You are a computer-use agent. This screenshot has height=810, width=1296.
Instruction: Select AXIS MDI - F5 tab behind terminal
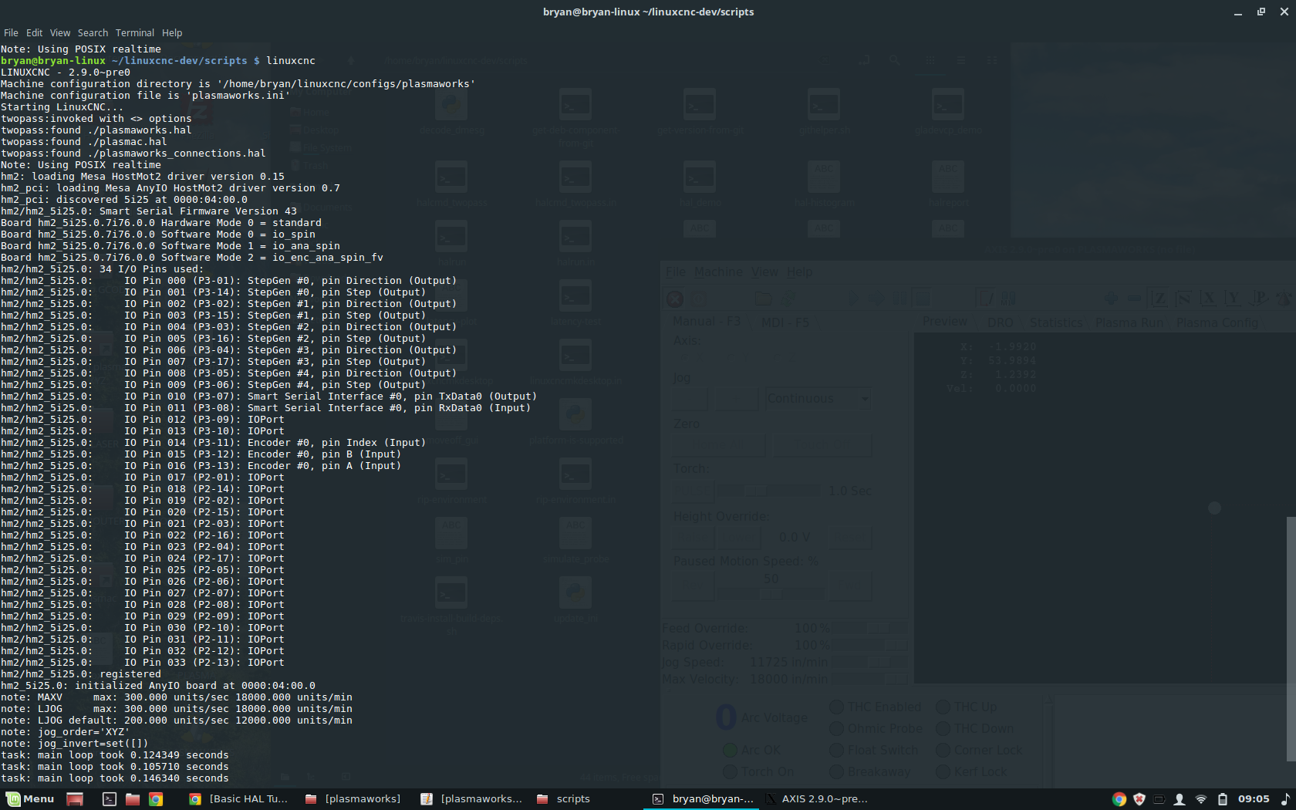click(785, 322)
